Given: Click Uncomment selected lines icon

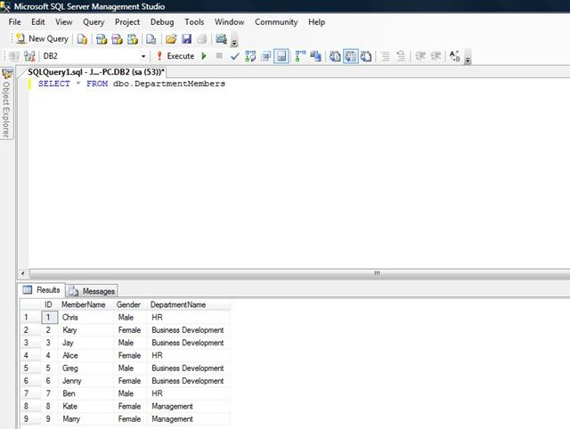Looking at the screenshot, I should [401, 56].
